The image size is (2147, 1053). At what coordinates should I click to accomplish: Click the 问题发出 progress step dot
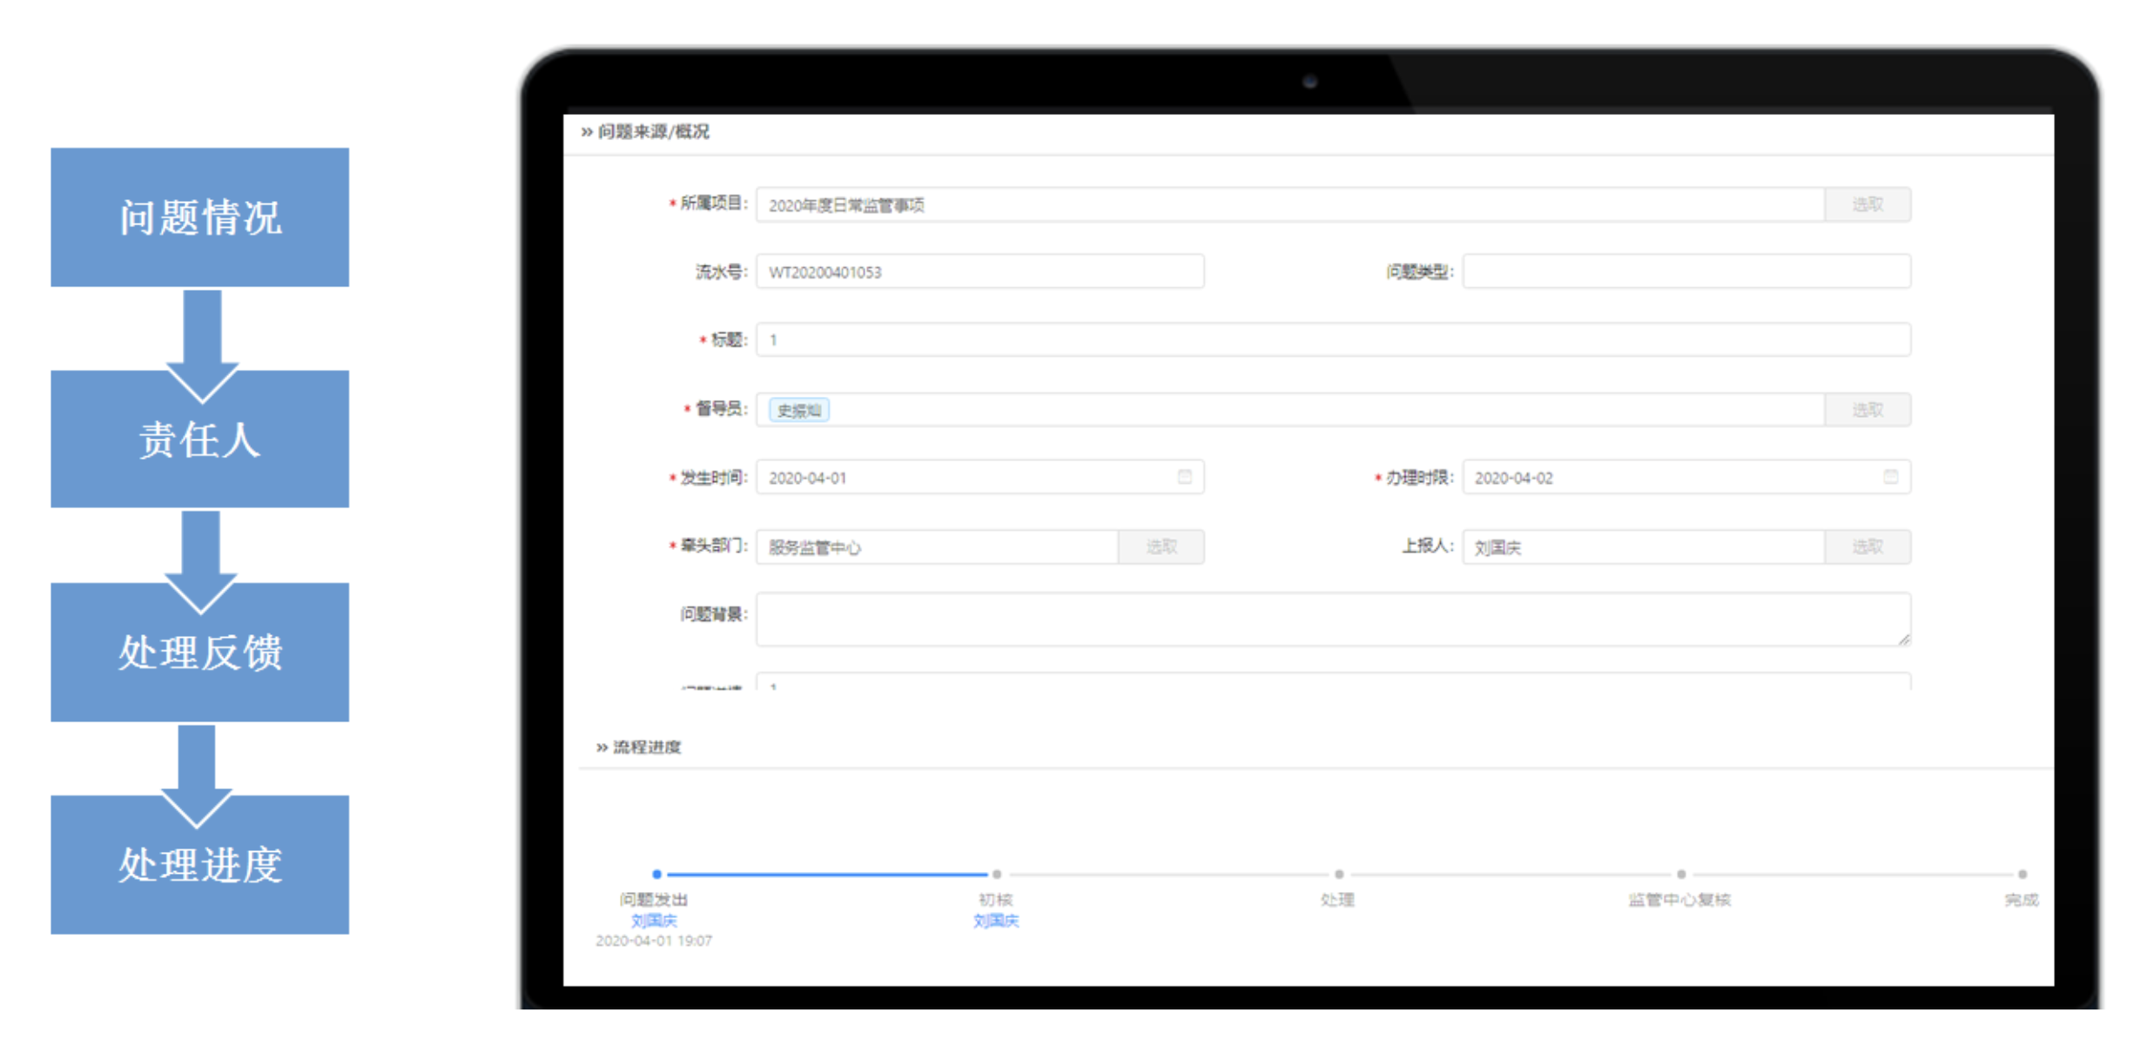click(656, 874)
